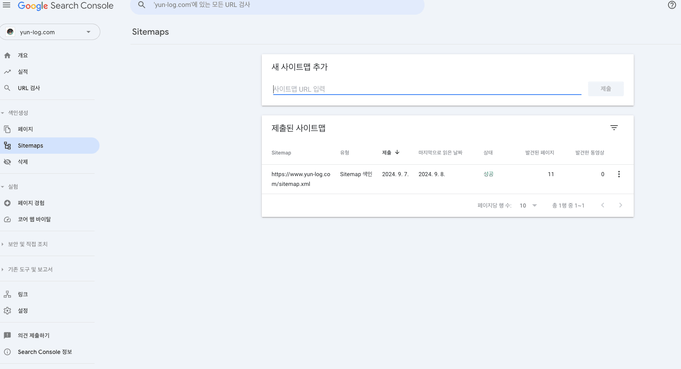Sort by the Sitemap column header
This screenshot has height=369, width=681.
tap(281, 153)
